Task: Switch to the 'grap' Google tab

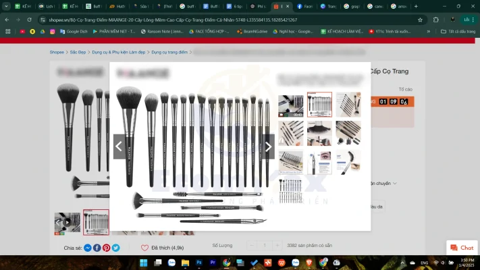Action: [x=352, y=6]
